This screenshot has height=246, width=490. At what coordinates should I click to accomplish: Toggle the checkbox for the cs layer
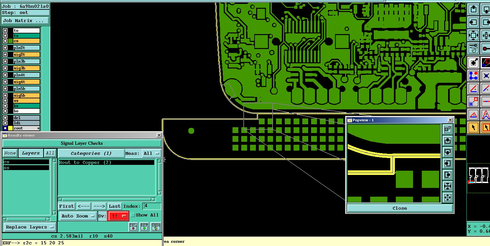point(5,41)
